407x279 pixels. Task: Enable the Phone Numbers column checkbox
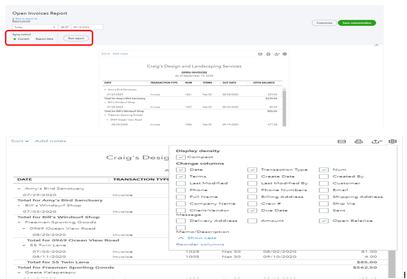(252, 190)
